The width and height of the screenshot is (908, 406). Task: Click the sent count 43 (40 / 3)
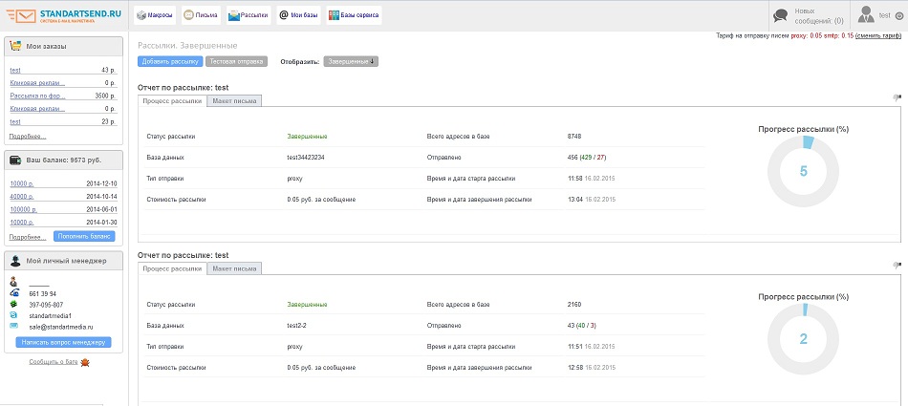(582, 326)
